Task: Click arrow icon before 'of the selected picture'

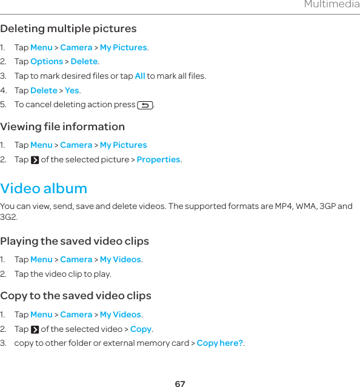Action: [35, 160]
